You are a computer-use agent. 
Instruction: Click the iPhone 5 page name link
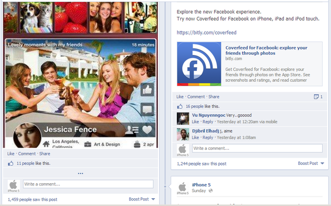[x=201, y=185]
